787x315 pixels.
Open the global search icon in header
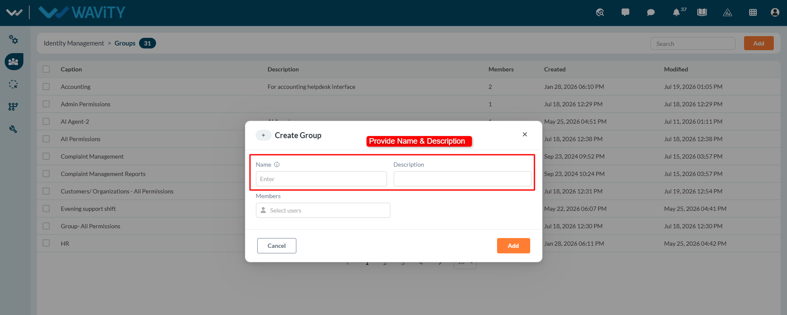pyautogui.click(x=600, y=12)
